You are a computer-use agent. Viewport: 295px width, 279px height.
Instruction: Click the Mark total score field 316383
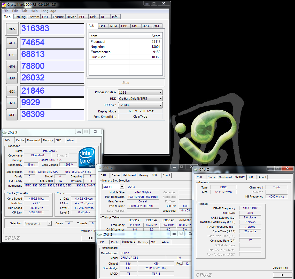pyautogui.click(x=52, y=29)
